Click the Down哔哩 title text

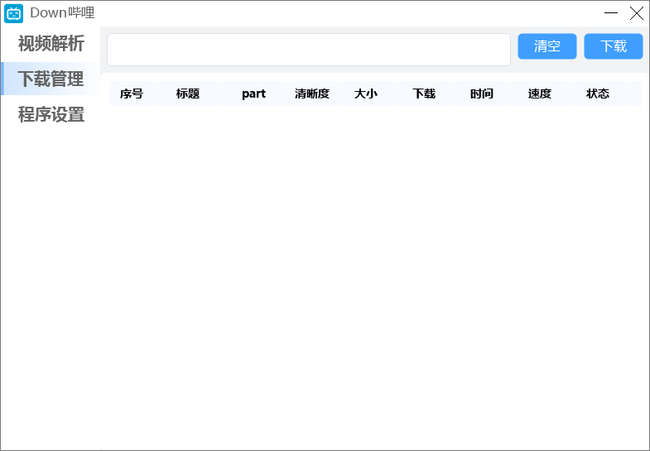point(62,13)
